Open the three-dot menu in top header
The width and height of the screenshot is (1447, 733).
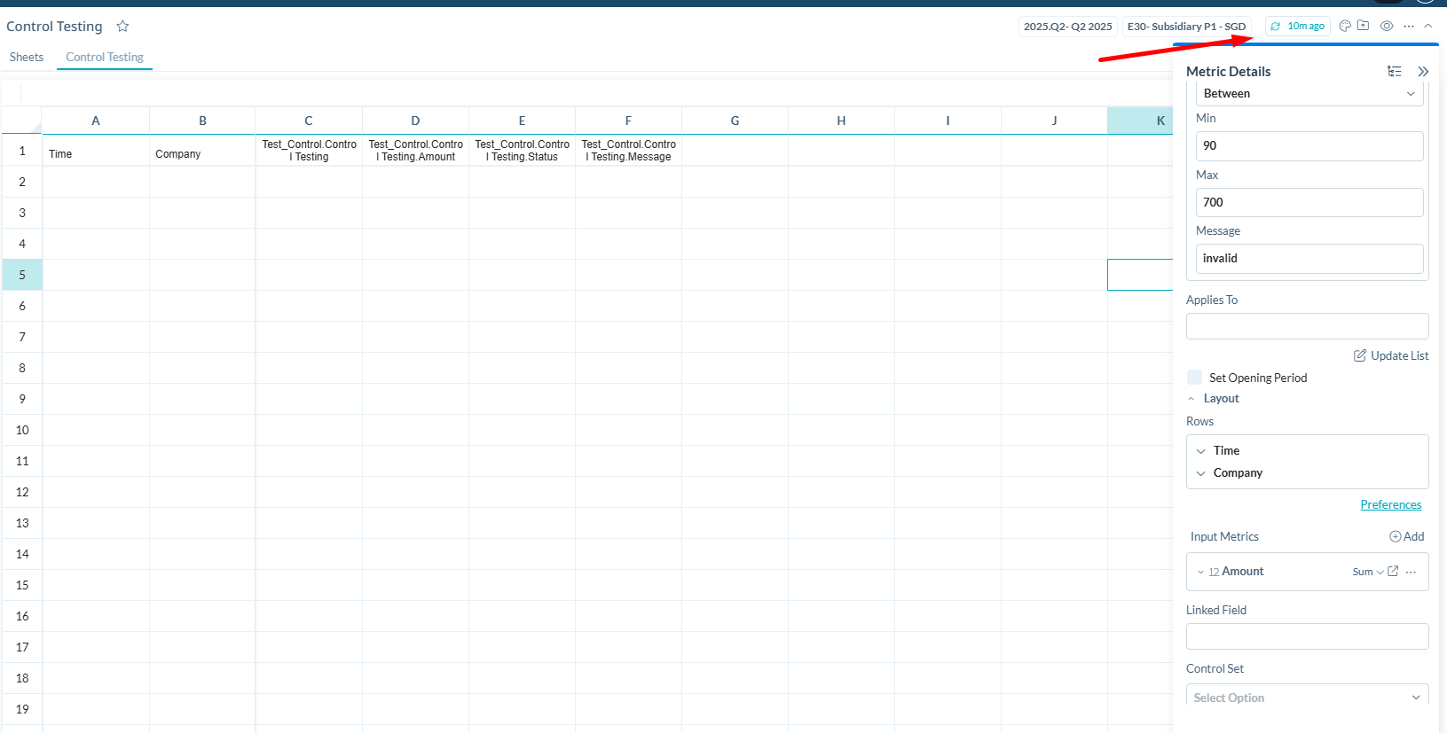1409,26
